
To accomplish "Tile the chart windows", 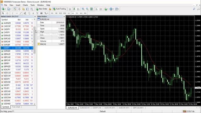I will (x=91, y=9).
